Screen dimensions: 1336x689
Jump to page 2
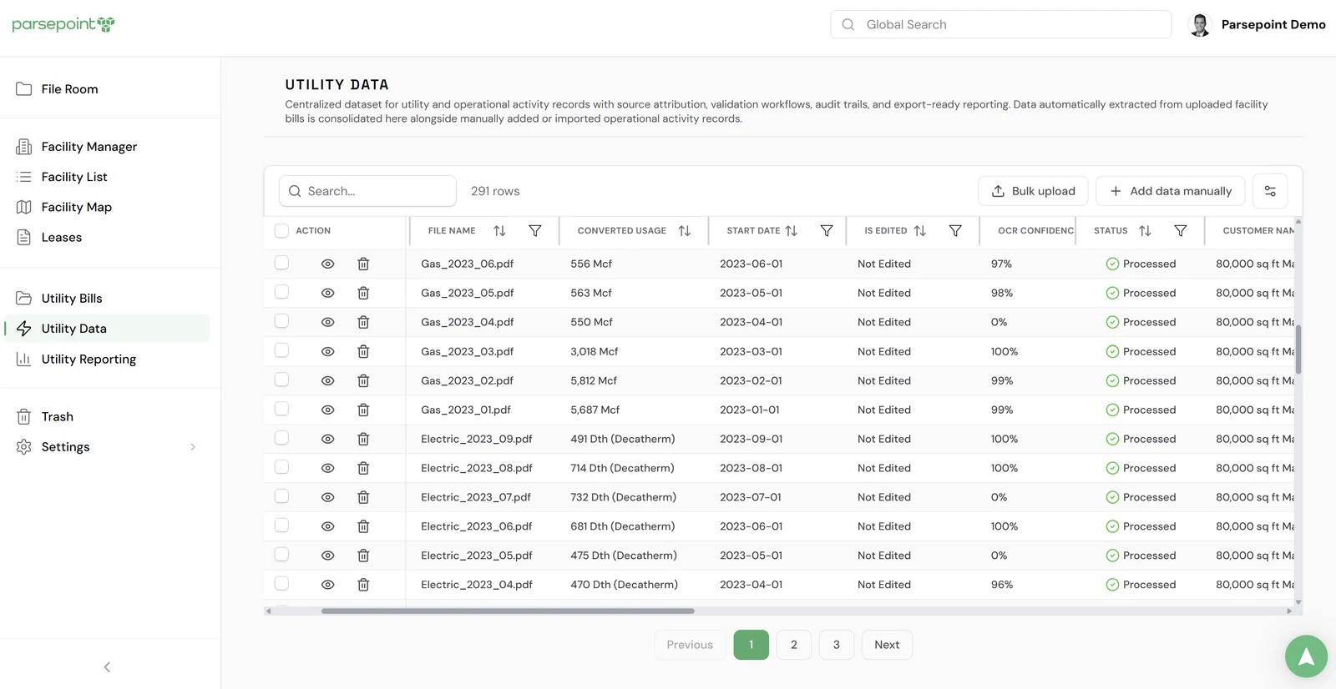click(794, 645)
